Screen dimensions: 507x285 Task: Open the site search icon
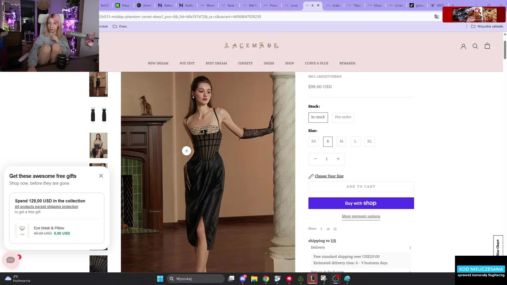[475, 46]
